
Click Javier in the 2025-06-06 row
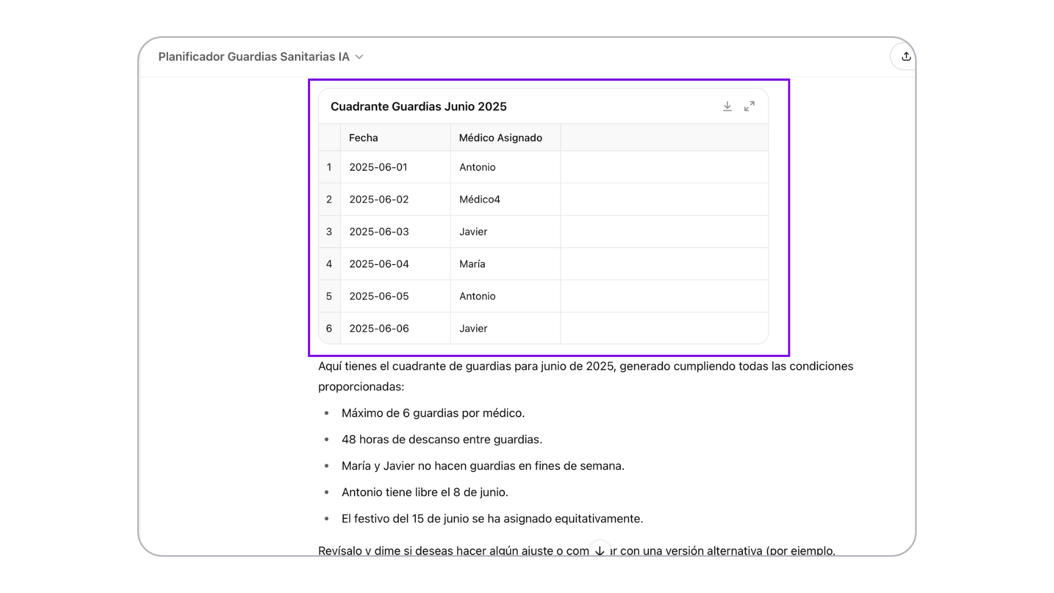click(x=505, y=328)
